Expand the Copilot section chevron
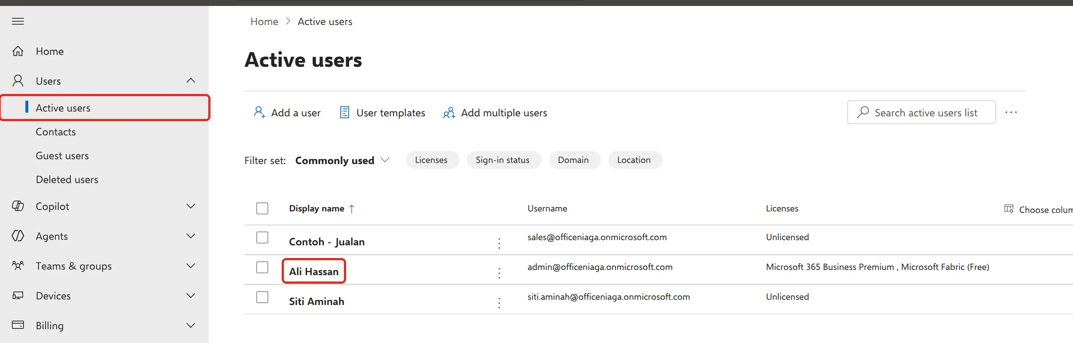This screenshot has height=343, width=1073. (x=191, y=206)
